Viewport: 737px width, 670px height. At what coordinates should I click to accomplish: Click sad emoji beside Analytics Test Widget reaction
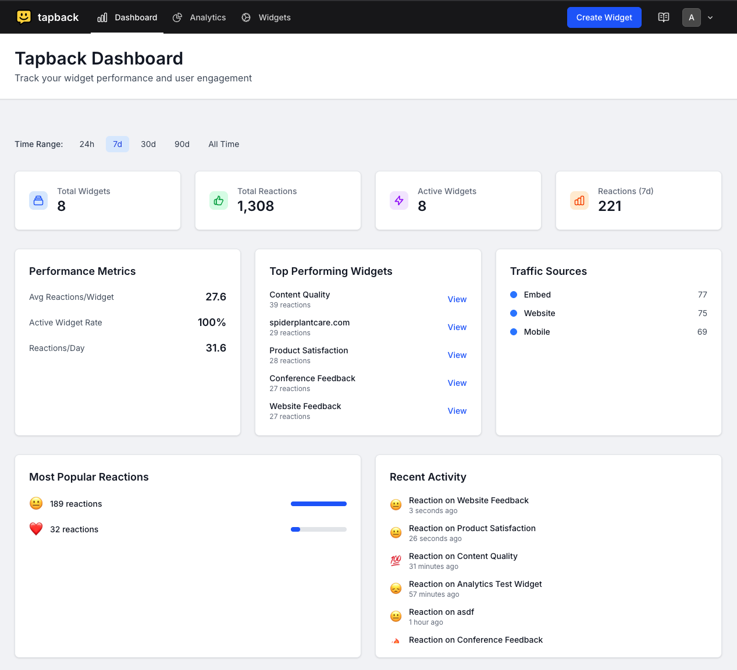(396, 589)
